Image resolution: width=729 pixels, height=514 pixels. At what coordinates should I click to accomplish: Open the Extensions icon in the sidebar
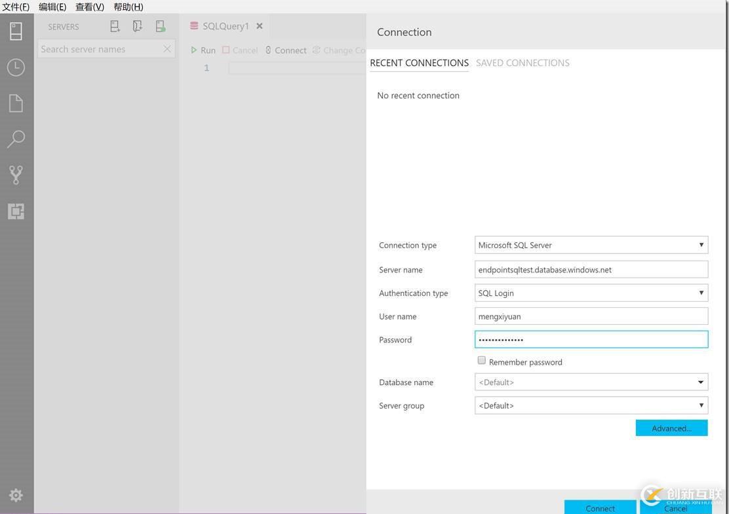click(16, 211)
